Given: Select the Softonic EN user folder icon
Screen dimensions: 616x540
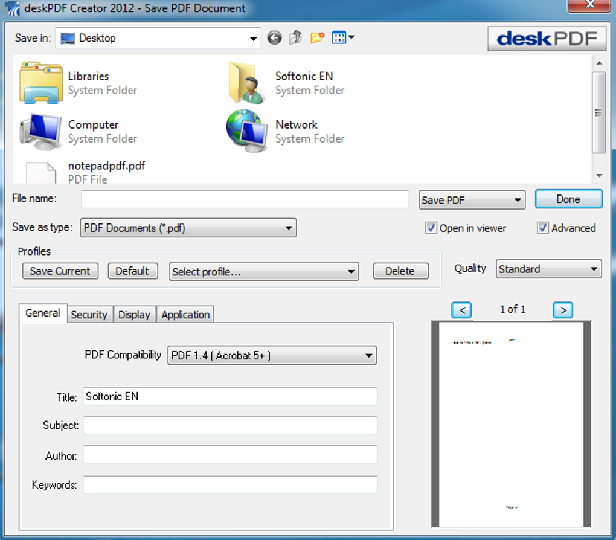Looking at the screenshot, I should pos(247,83).
